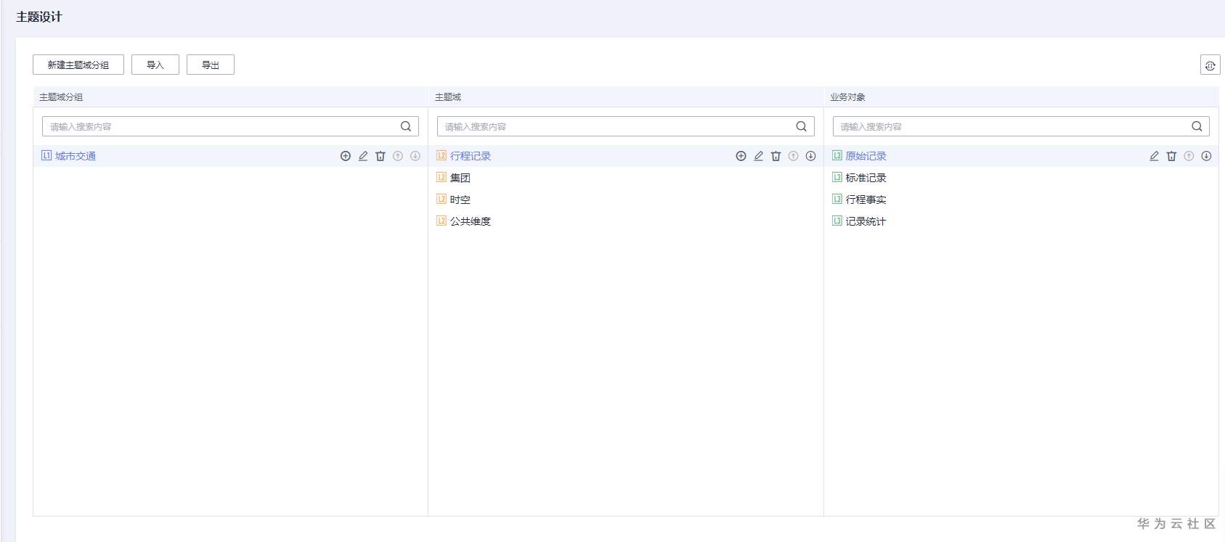Click add icon in 行程记录 row
Image resolution: width=1225 pixels, height=542 pixels.
[x=741, y=156]
